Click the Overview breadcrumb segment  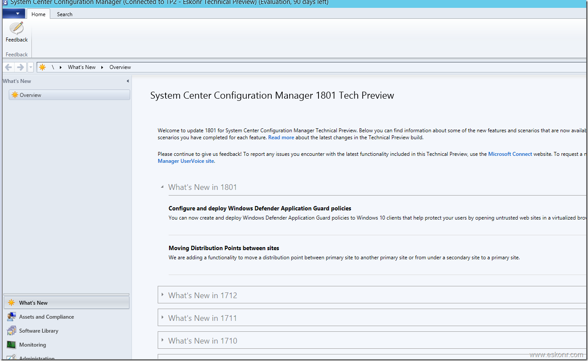point(120,67)
